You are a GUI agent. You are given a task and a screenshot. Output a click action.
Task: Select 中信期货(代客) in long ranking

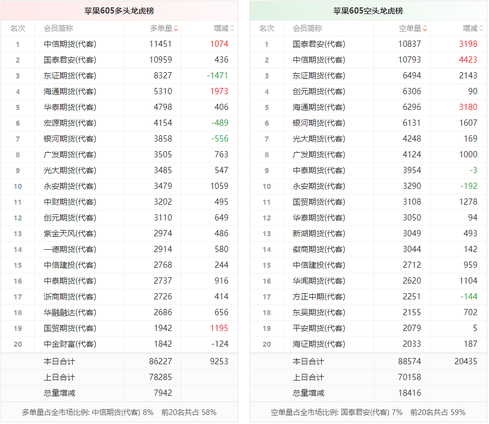tap(70, 44)
